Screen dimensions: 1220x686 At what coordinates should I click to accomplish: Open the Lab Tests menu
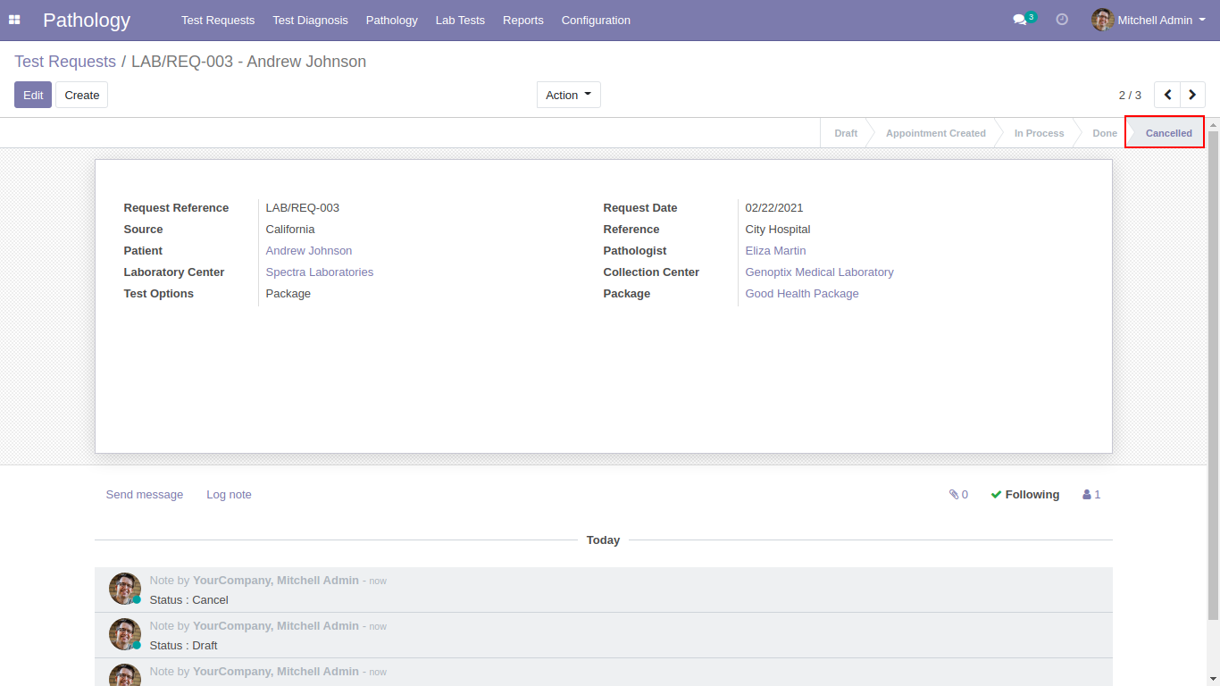[460, 20]
